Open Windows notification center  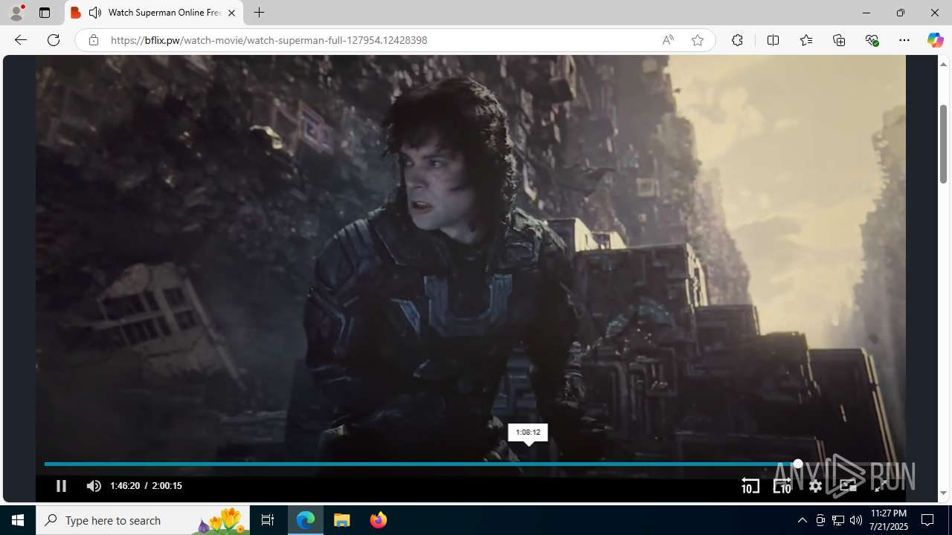coord(928,520)
